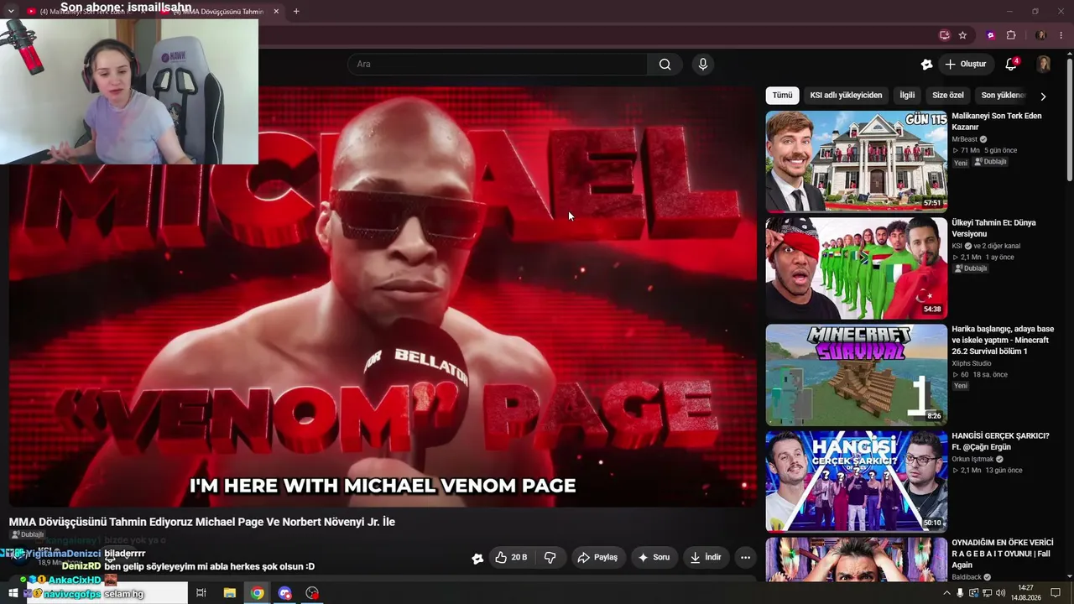Viewport: 1074px width, 604px height.
Task: Open more actions three-dot menu
Action: [745, 558]
